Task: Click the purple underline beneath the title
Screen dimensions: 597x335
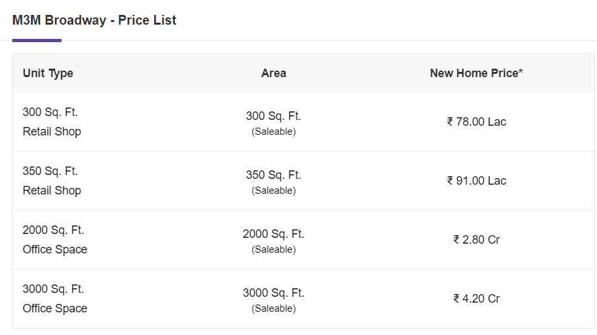Action: (37, 40)
